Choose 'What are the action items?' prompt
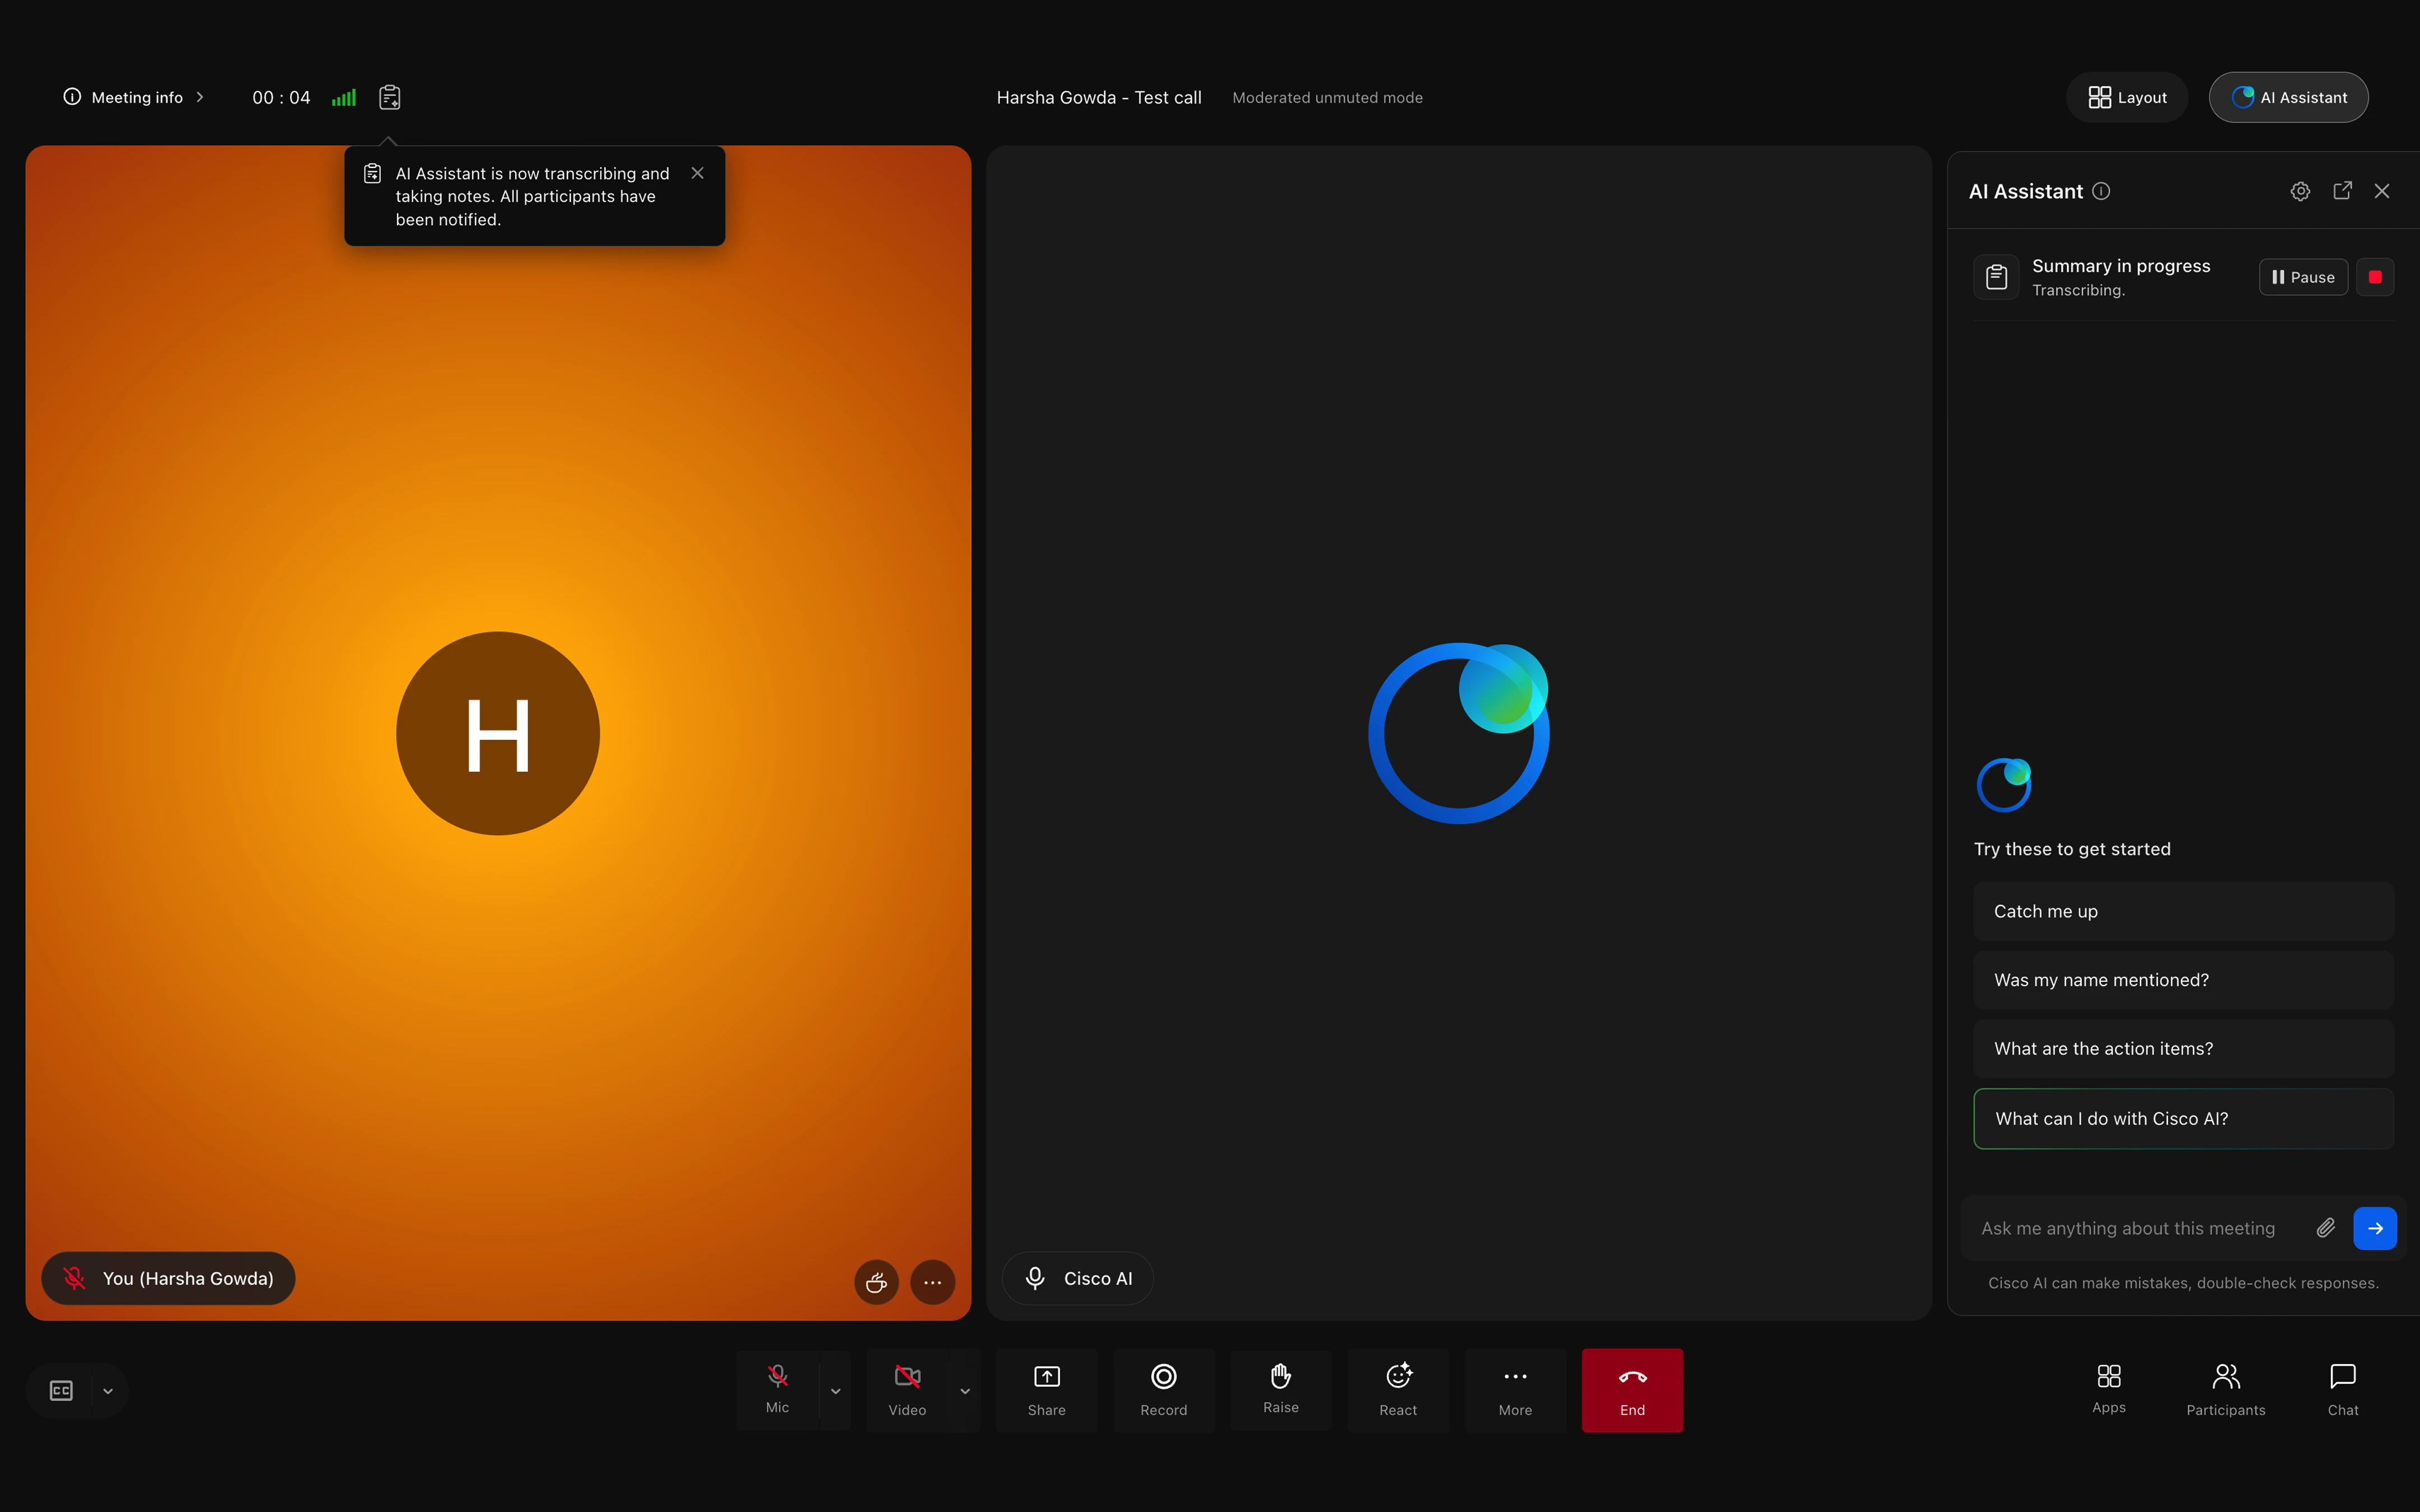 2183,1049
